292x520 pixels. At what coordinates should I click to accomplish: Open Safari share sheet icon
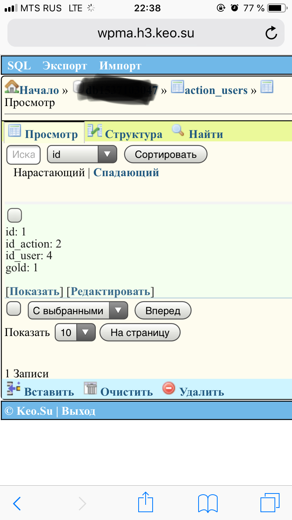(x=146, y=502)
